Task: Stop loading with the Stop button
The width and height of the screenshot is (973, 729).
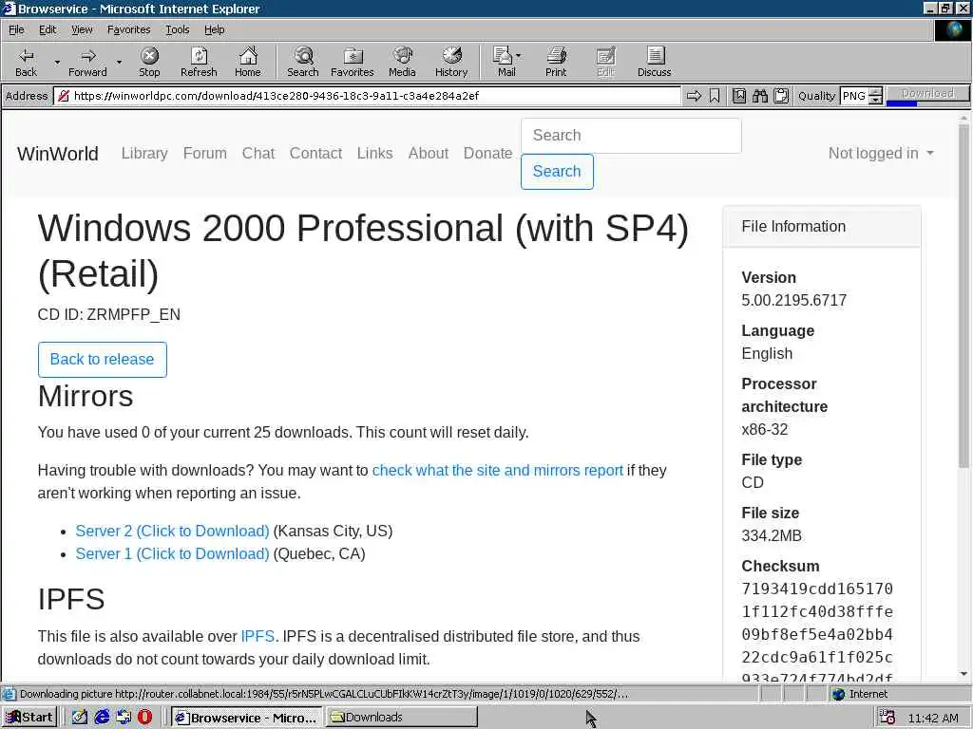Action: 149,62
